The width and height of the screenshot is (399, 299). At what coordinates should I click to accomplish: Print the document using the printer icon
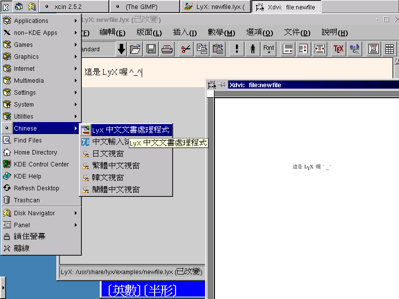(x=167, y=49)
